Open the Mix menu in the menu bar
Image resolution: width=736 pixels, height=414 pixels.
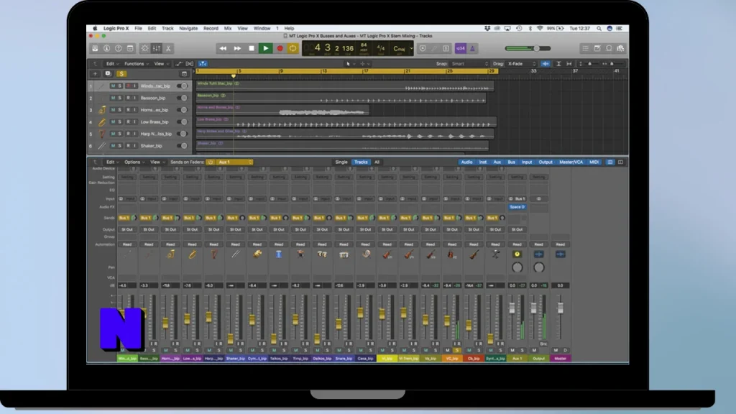(x=228, y=28)
